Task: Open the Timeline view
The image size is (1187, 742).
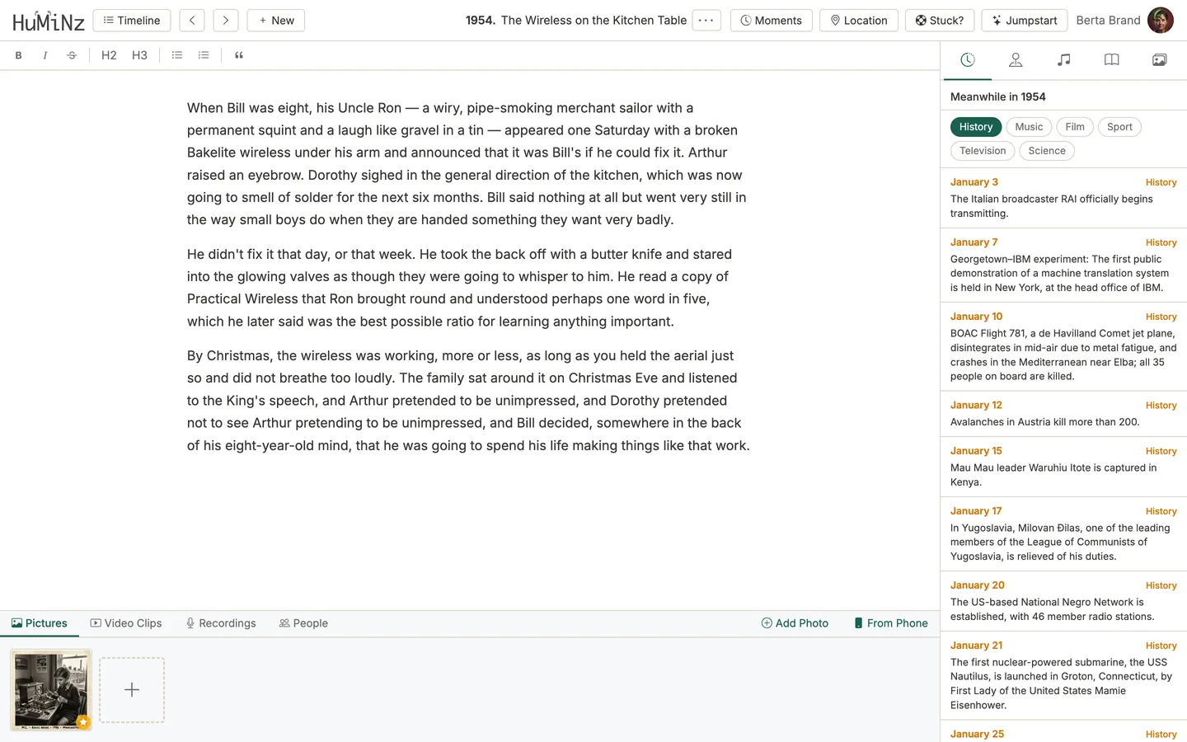Action: (x=132, y=21)
